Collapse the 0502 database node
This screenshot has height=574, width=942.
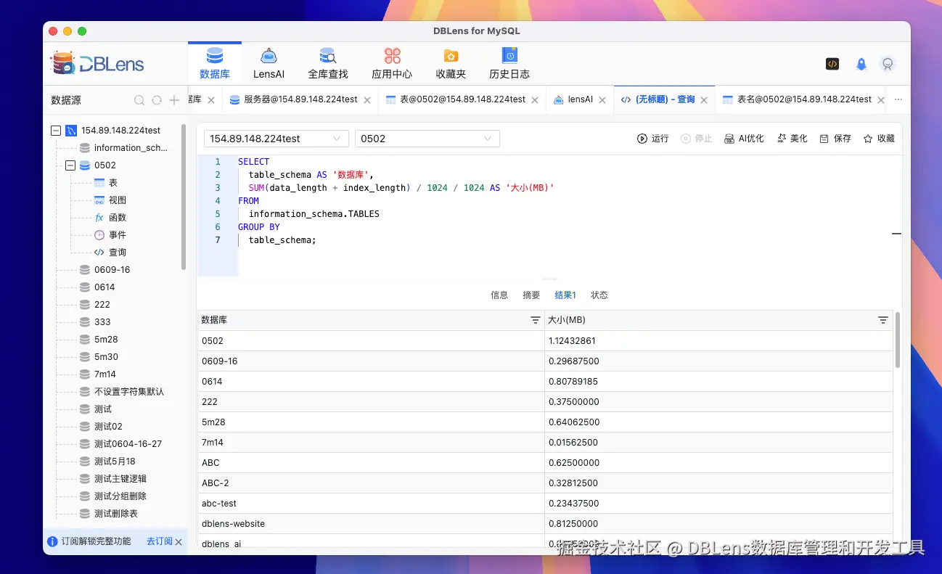70,165
